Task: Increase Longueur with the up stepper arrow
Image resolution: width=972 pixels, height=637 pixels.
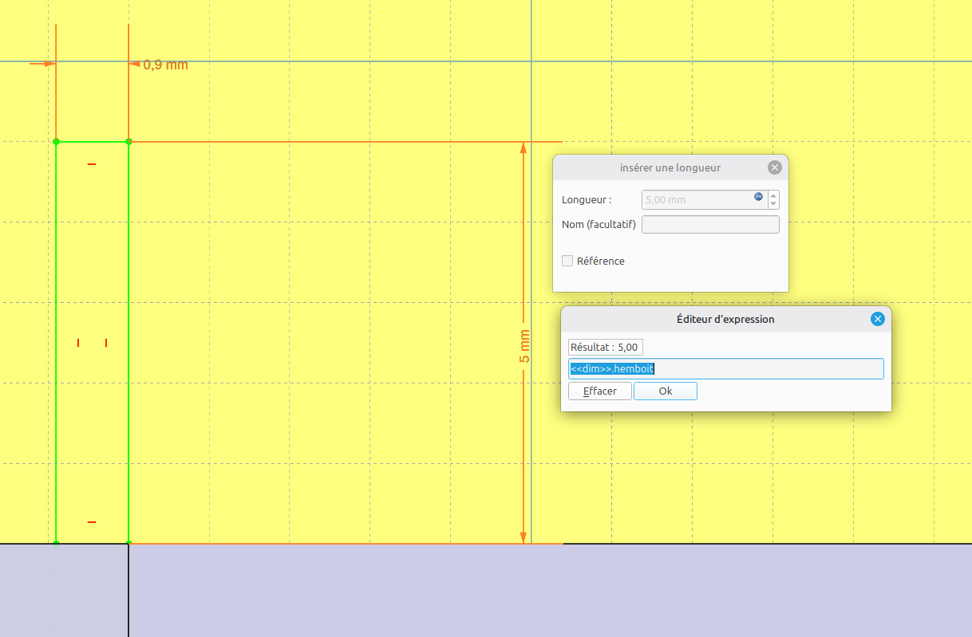Action: point(773,195)
